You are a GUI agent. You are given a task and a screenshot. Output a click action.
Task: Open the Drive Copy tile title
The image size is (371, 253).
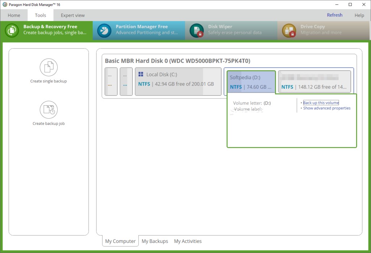click(x=313, y=26)
